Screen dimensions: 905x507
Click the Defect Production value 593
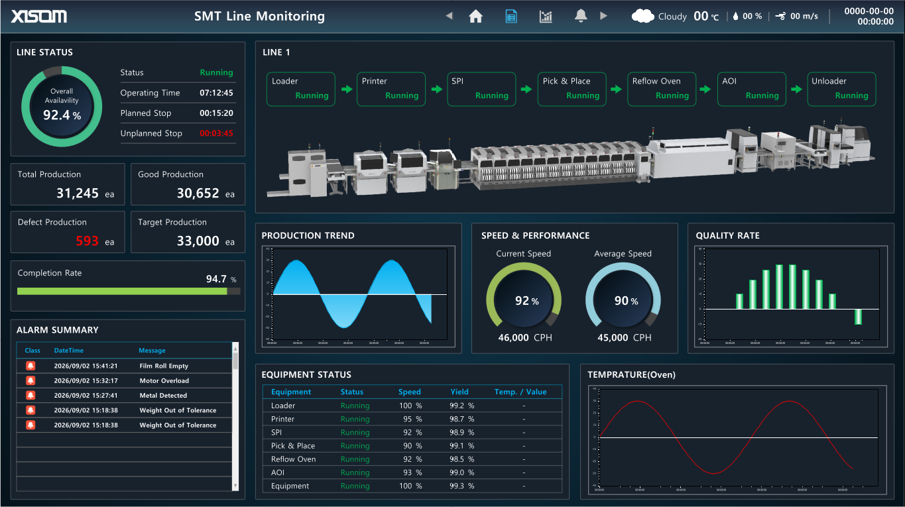(87, 241)
